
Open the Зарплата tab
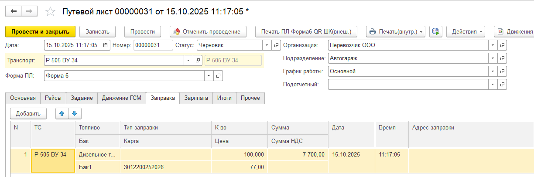coord(196,98)
